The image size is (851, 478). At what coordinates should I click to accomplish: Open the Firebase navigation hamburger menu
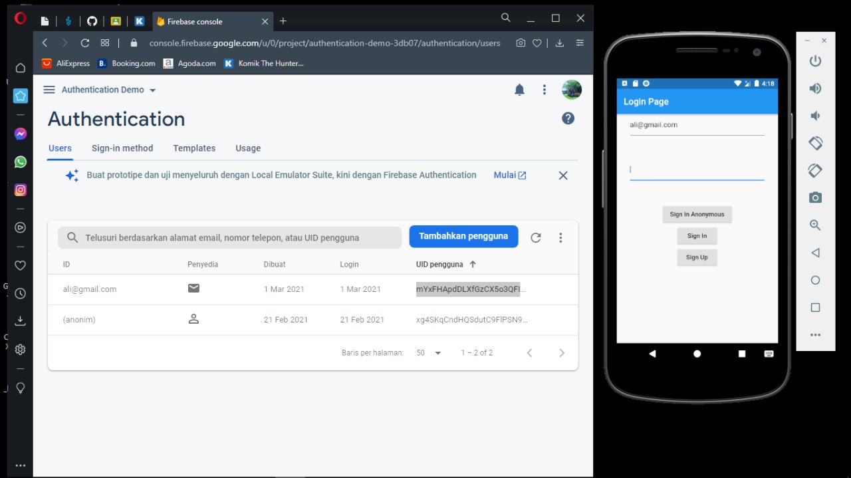click(49, 90)
